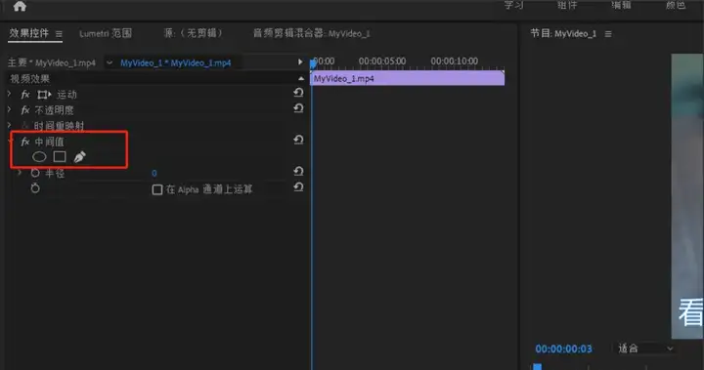Toggle timeline view with the play arrow
The height and width of the screenshot is (370, 704).
pyautogui.click(x=300, y=62)
